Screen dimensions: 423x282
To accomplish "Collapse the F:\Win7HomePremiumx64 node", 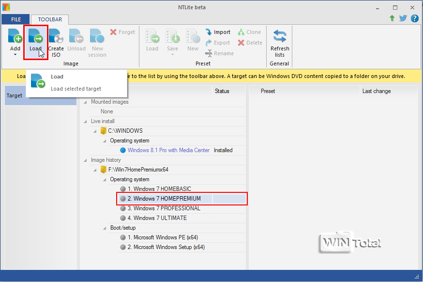I will tap(95, 170).
